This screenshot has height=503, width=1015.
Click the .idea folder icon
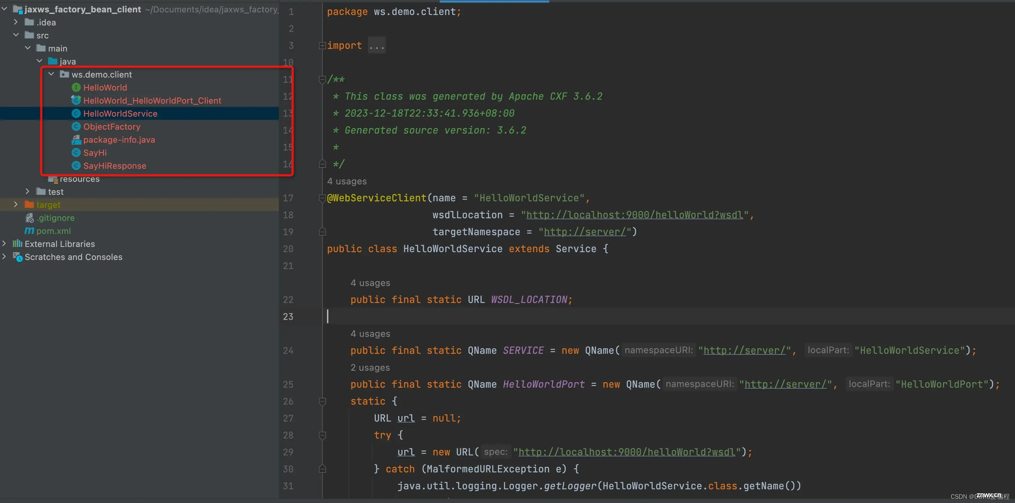(x=29, y=22)
